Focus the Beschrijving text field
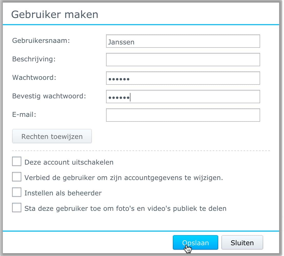This screenshot has width=284, height=256. [183, 60]
